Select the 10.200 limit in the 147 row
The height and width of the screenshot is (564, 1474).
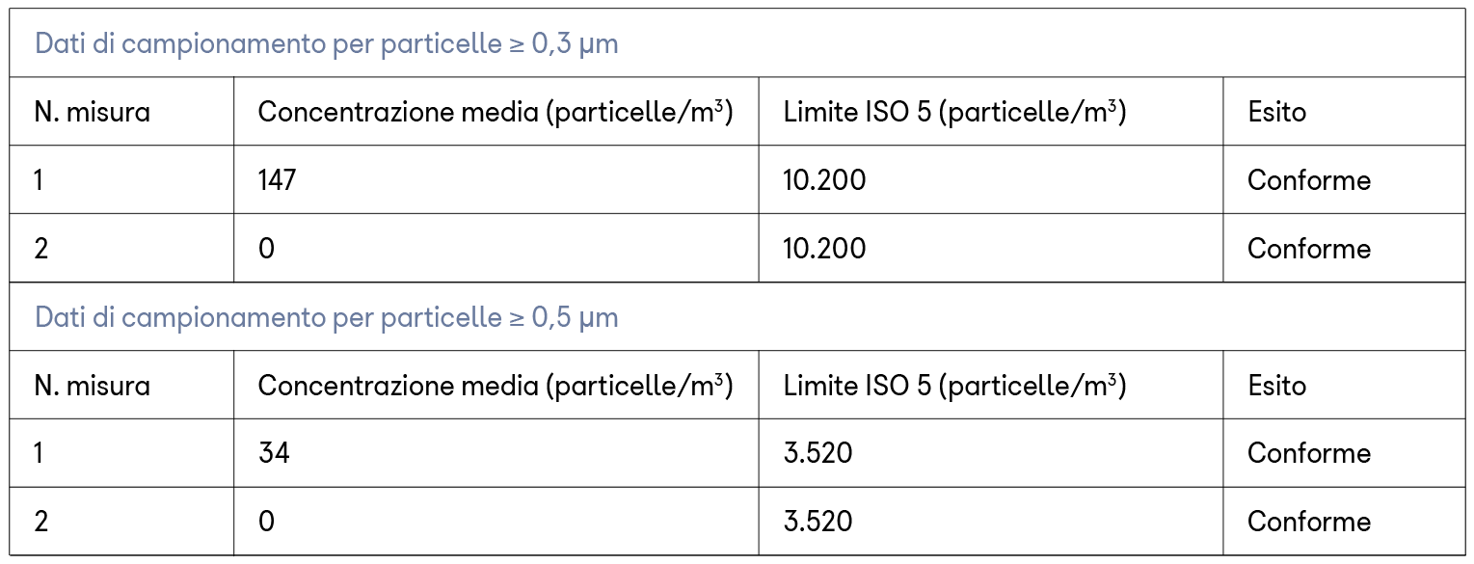coord(824,180)
